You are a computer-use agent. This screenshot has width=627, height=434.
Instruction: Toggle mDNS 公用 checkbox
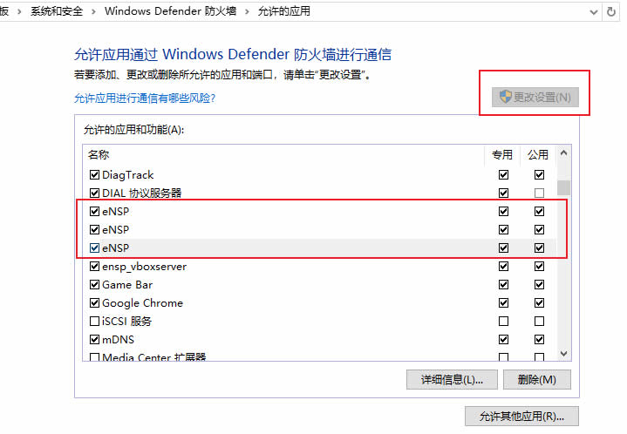[x=539, y=339]
